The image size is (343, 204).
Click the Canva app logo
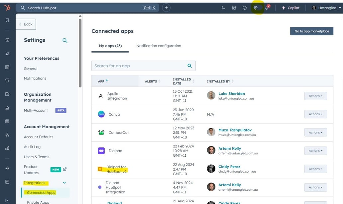click(x=101, y=114)
